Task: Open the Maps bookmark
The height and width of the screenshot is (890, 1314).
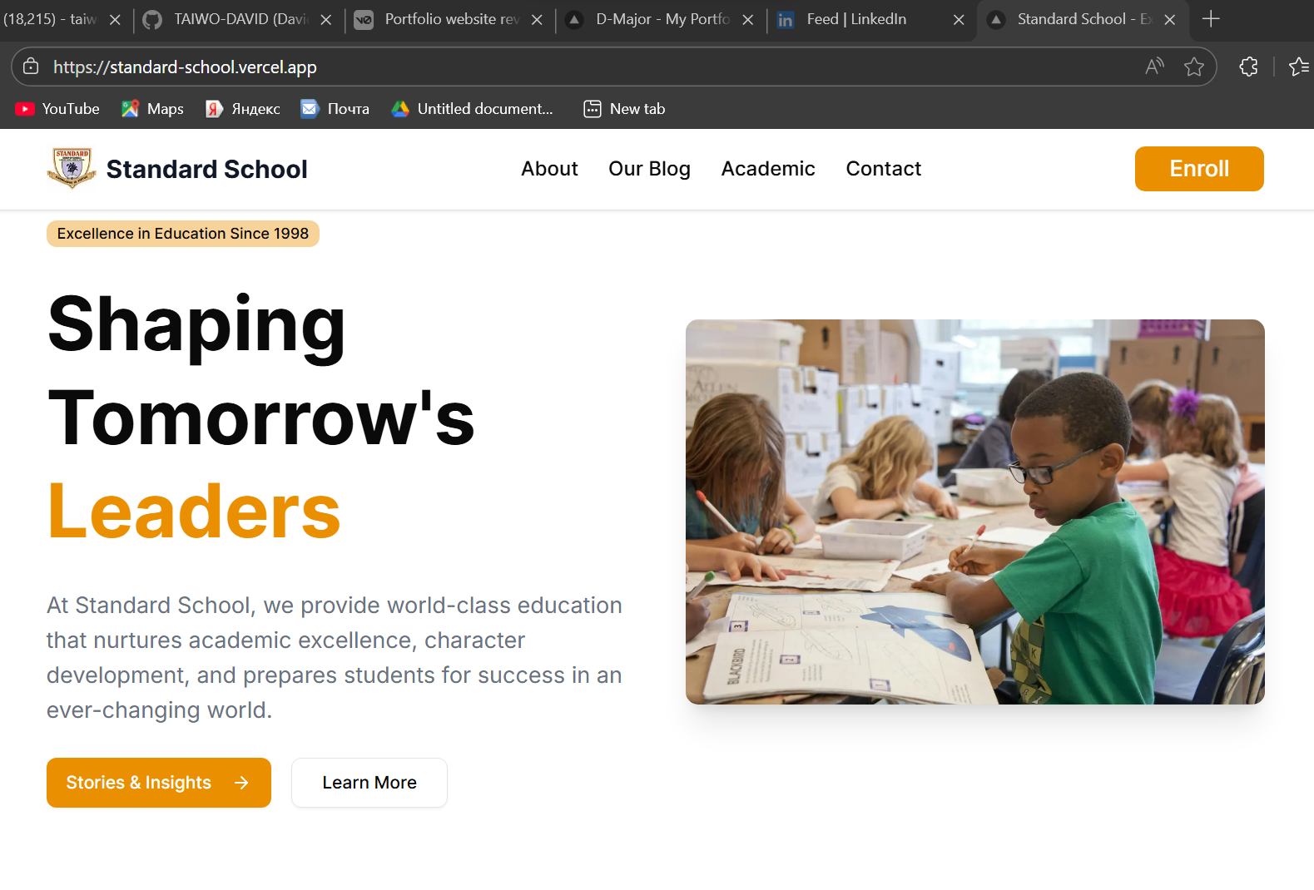Action: pos(152,109)
